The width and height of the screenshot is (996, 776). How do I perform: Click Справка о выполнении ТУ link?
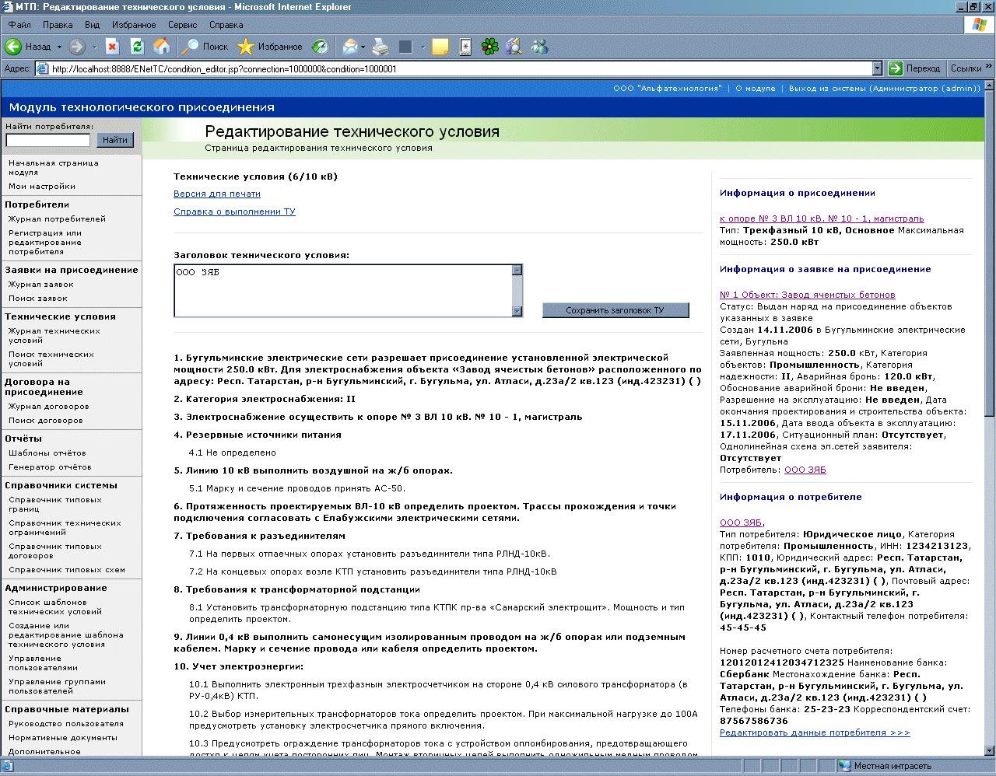pos(234,211)
